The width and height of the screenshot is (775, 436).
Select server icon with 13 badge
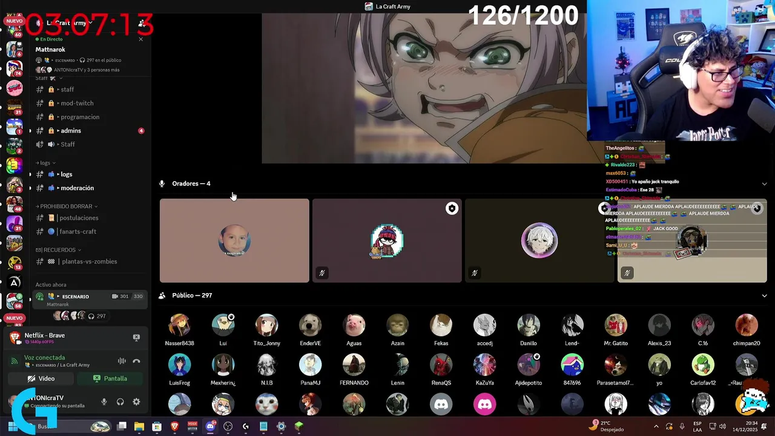(15, 263)
